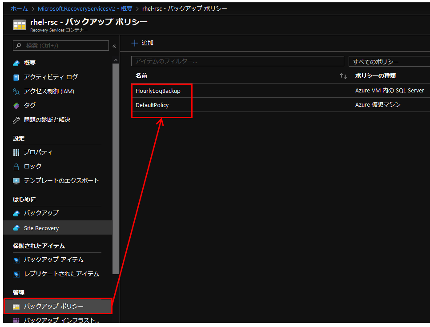Sort by name using the arrows icon
This screenshot has height=327, width=430.
tap(343, 76)
